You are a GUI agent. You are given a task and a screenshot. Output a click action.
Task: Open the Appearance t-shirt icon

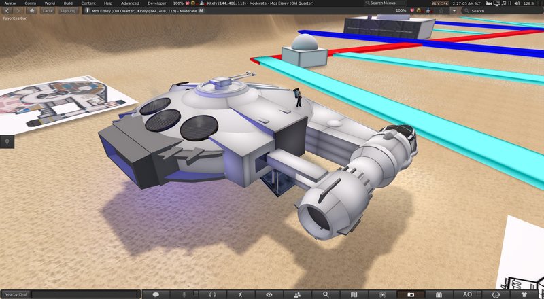[524, 294]
